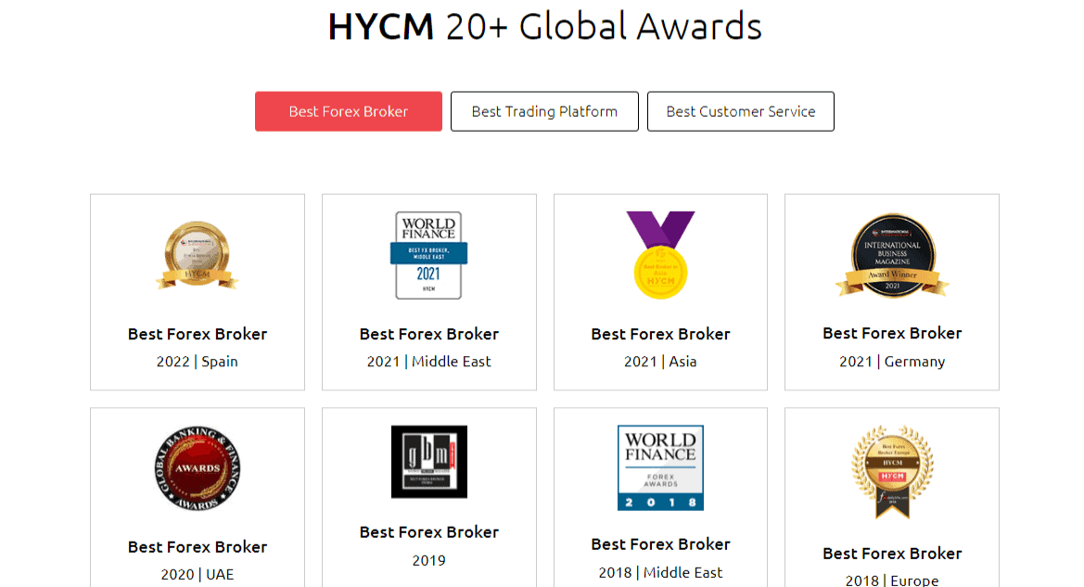
Task: Click the Best Forex Broker title above 2019
Action: pos(428,532)
